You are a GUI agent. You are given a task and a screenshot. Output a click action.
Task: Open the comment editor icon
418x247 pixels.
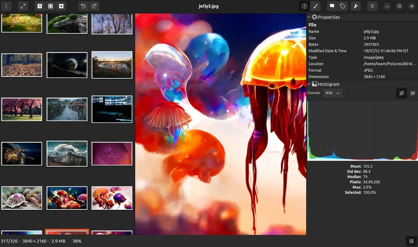coord(332,6)
